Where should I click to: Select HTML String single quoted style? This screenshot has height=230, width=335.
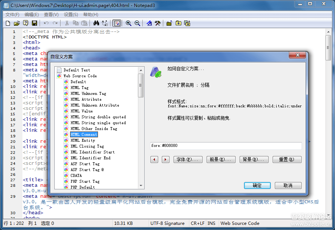coord(98,123)
